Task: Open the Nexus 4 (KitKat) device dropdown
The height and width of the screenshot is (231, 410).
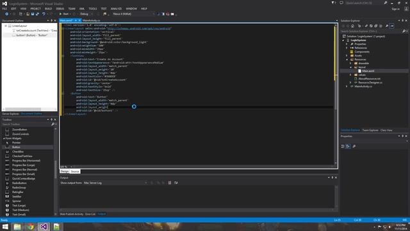Action: 134,14
